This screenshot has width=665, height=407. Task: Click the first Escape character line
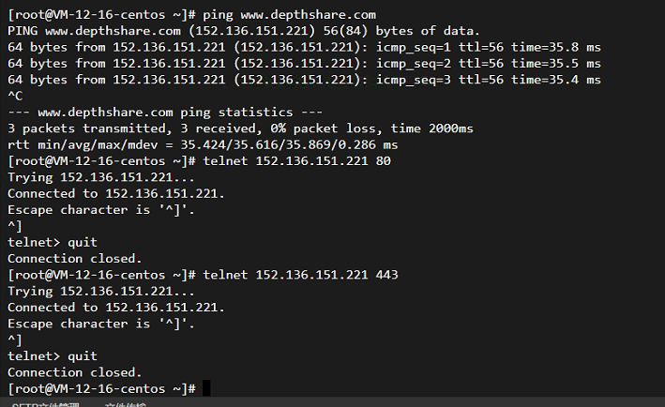(101, 210)
